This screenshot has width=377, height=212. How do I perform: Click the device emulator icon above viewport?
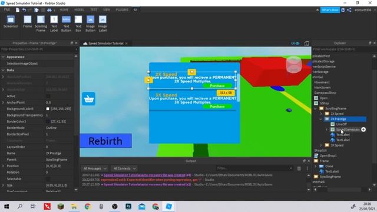(x=306, y=43)
